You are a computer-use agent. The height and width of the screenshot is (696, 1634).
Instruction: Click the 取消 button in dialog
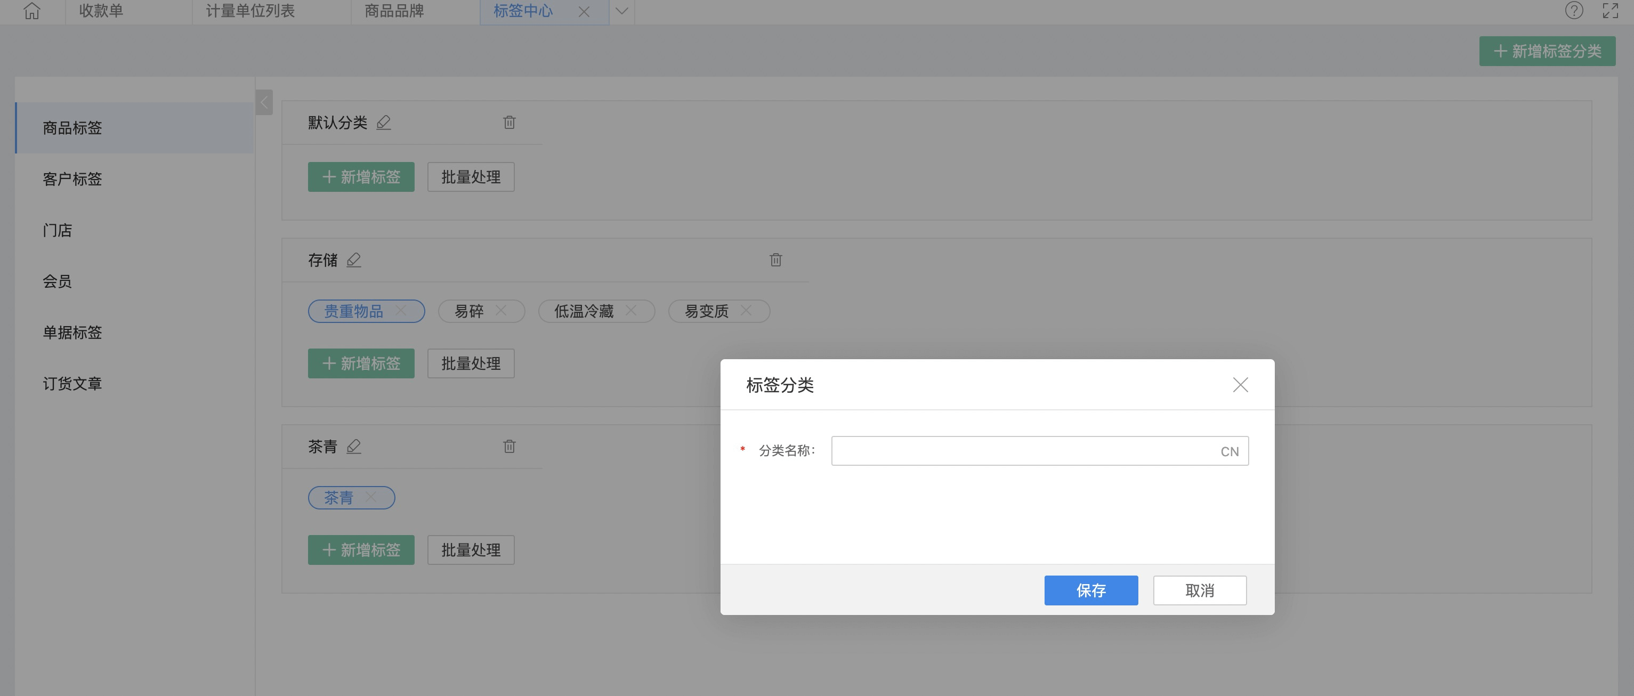pos(1199,590)
